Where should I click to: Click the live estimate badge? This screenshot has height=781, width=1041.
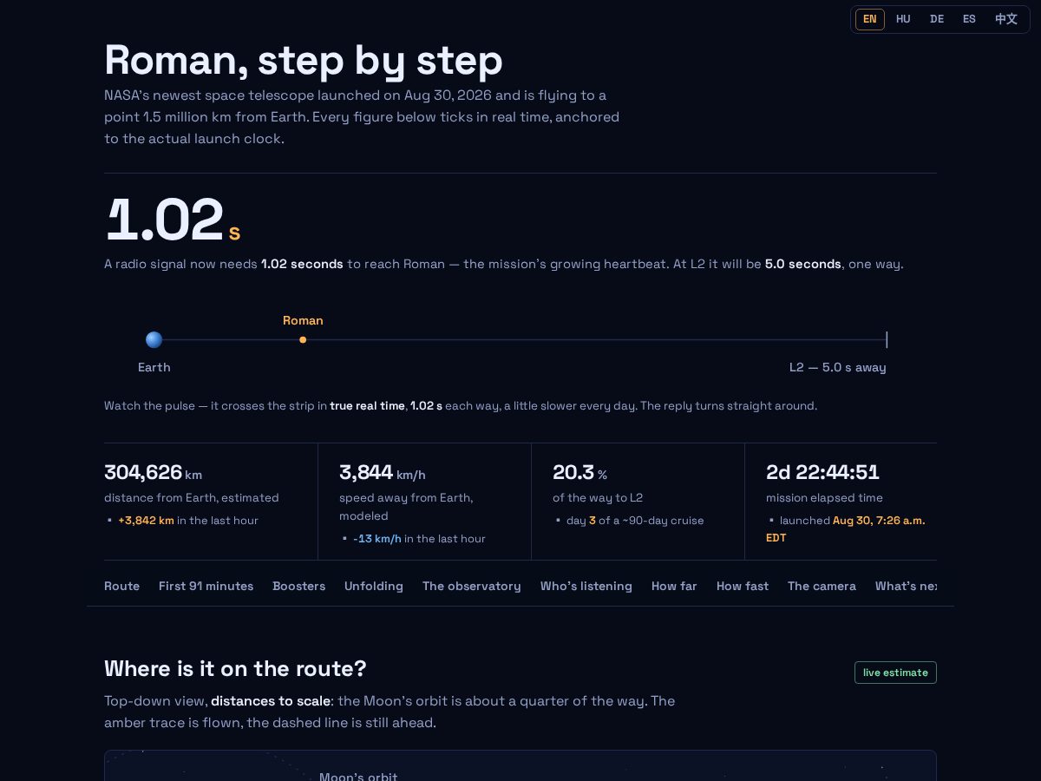[895, 673]
